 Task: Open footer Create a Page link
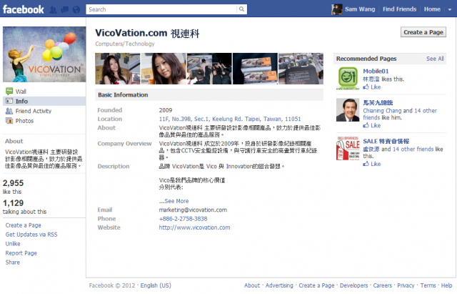[316, 285]
